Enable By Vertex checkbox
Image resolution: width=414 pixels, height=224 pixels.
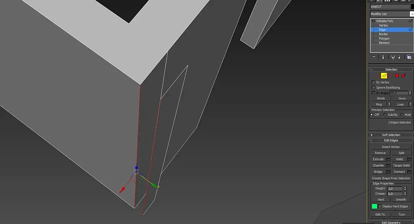pos(373,82)
